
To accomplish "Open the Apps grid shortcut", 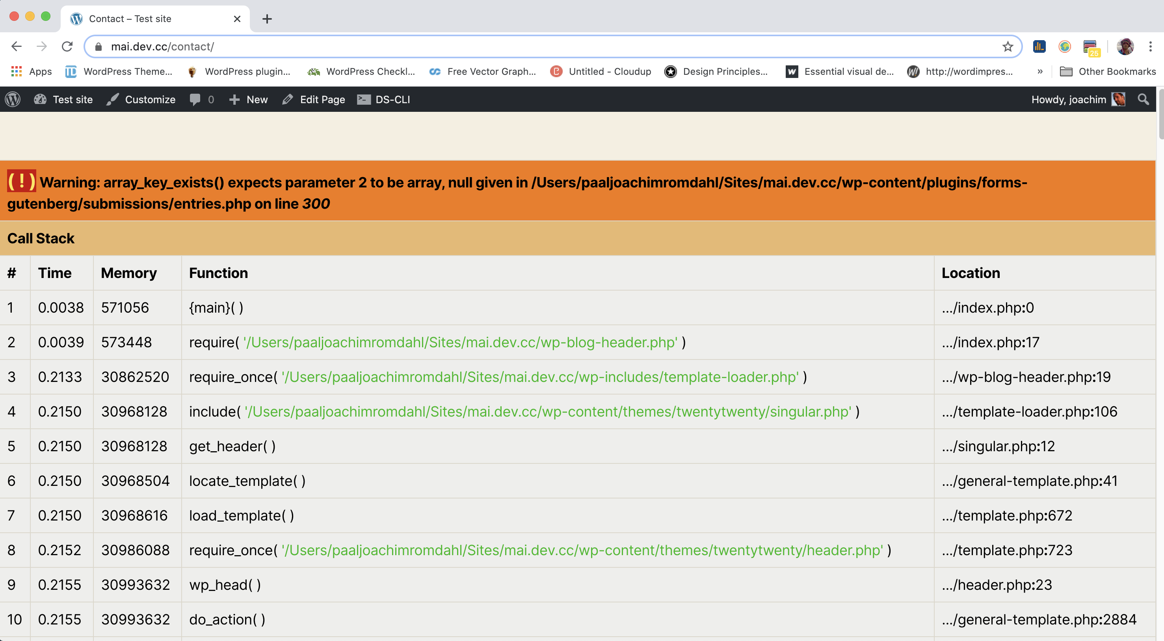I will (x=31, y=71).
